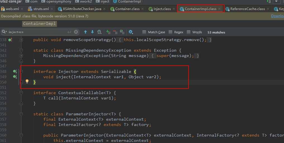Collapse ParameterInjector class fold on line 356

[x=22, y=114]
